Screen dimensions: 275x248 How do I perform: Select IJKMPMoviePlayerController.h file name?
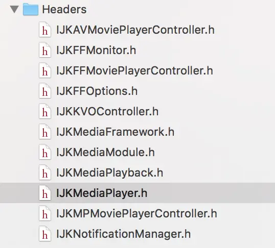136,214
